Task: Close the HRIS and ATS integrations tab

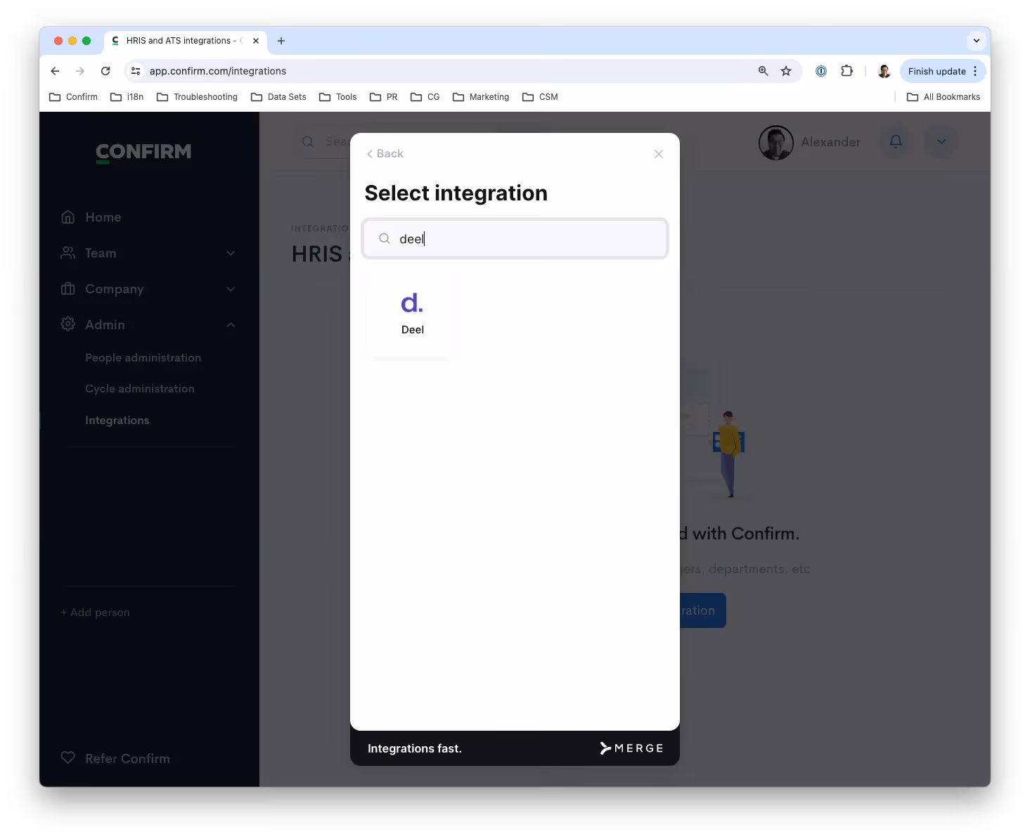Action: [256, 41]
